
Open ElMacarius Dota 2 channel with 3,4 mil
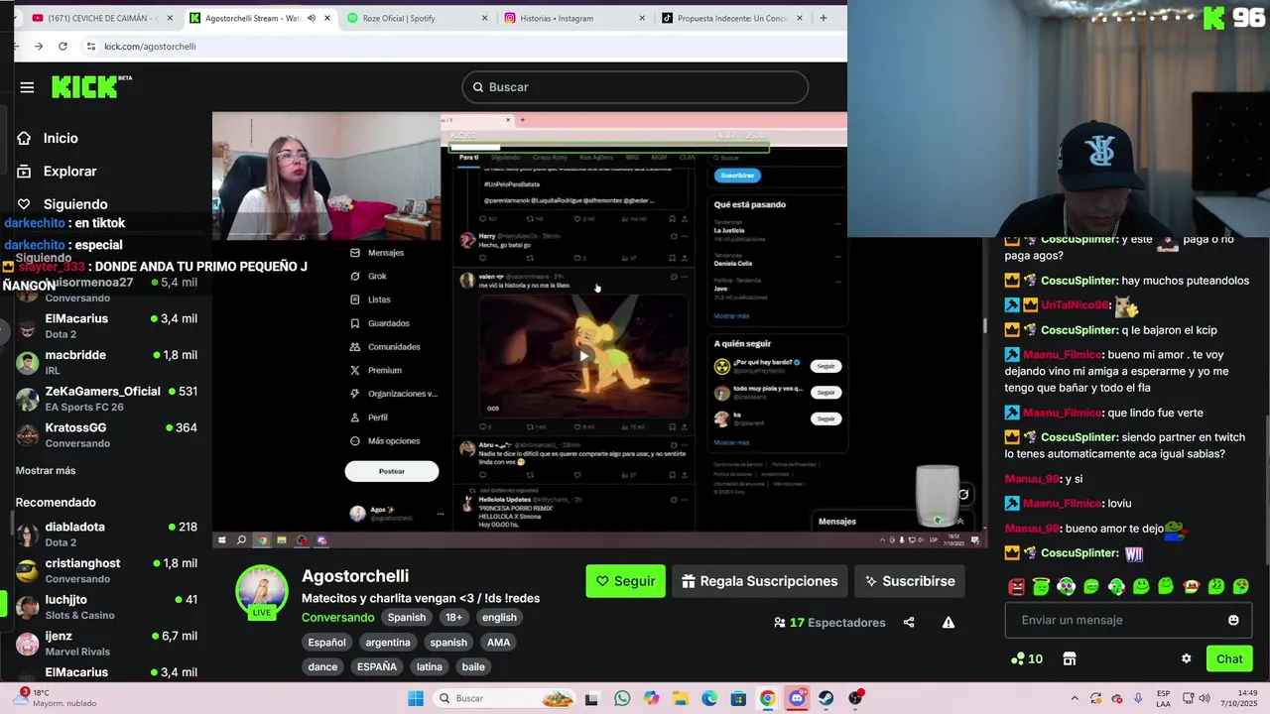point(106,325)
